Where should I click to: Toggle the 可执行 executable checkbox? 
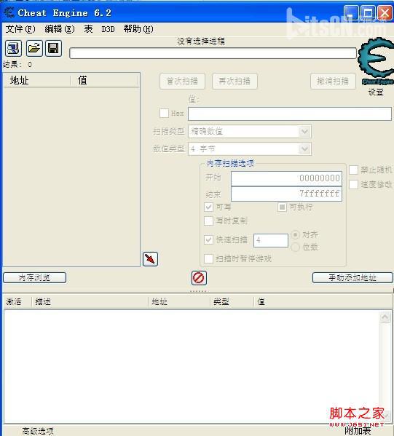tap(282, 207)
